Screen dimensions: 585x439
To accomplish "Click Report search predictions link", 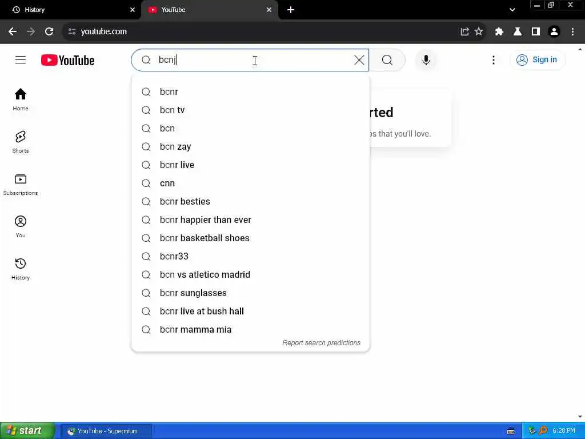I will point(321,343).
